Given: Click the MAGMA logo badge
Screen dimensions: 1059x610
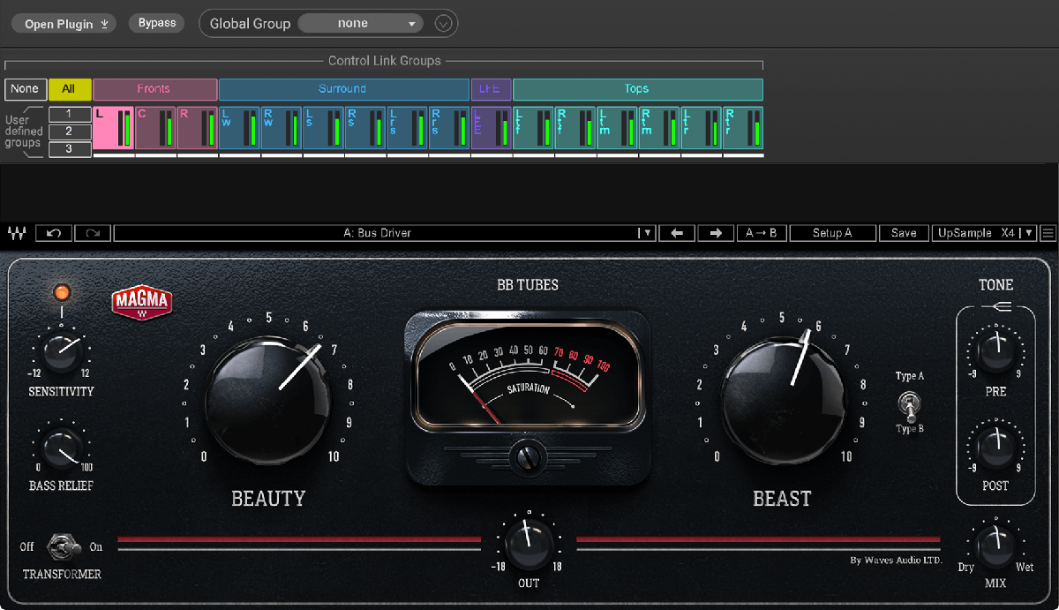Looking at the screenshot, I should point(141,303).
